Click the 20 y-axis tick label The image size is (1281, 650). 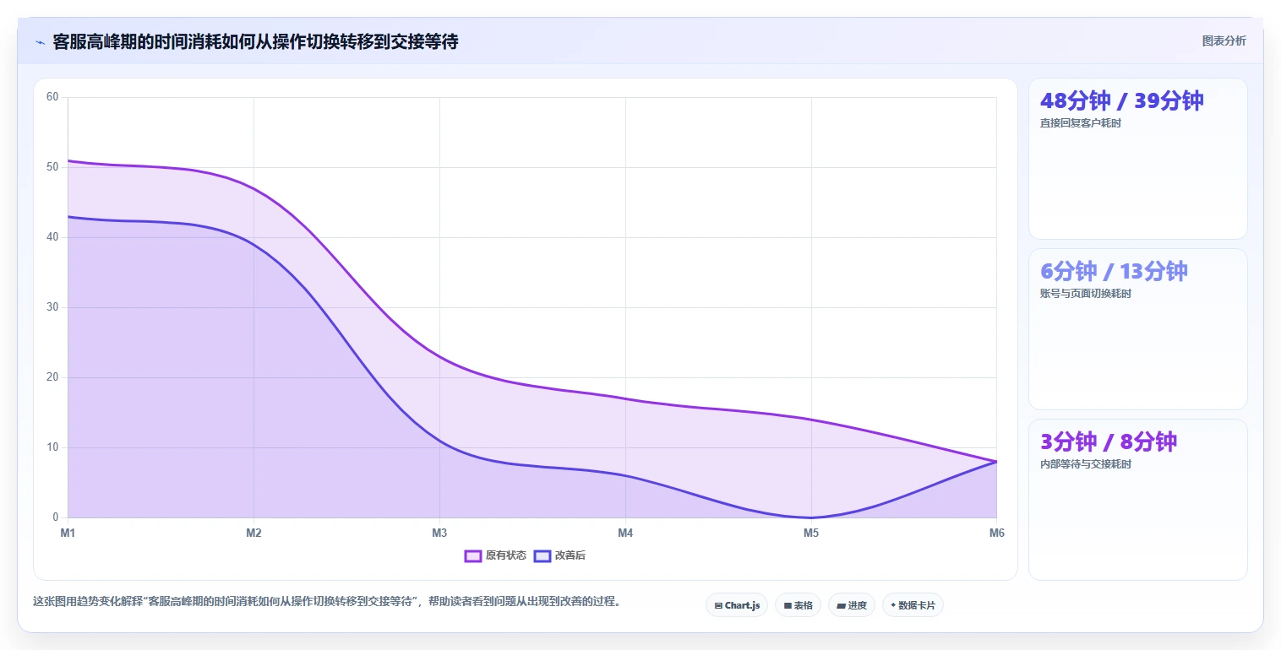coord(52,377)
